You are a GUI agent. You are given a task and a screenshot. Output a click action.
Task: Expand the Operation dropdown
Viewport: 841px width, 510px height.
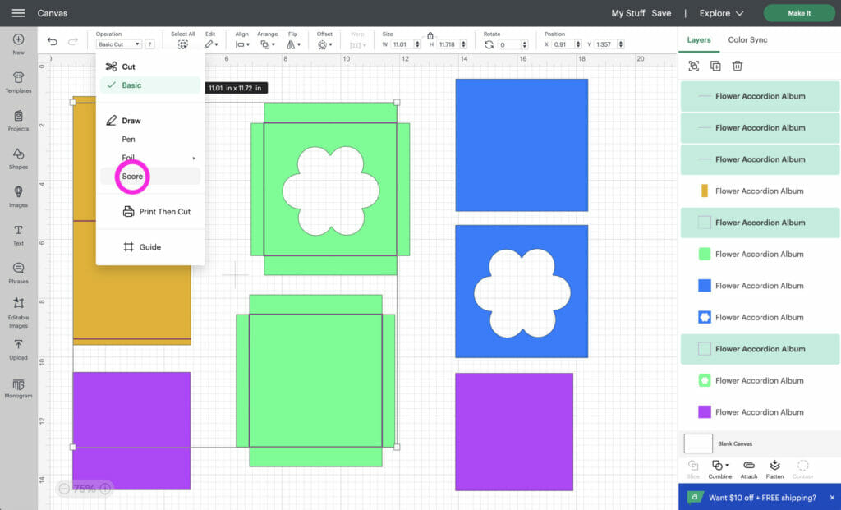click(119, 44)
